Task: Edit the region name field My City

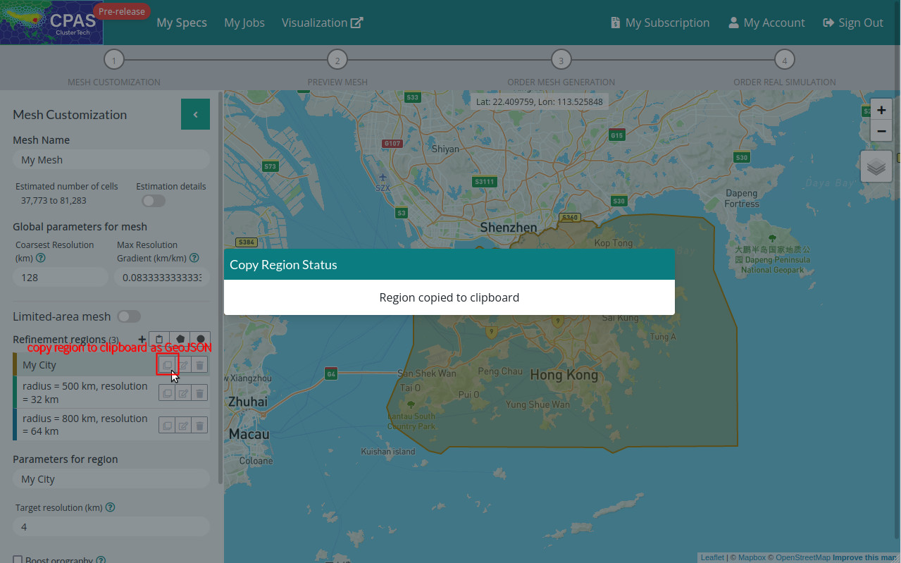Action: pyautogui.click(x=111, y=479)
